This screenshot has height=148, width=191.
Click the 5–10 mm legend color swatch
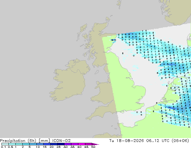(x=33, y=144)
